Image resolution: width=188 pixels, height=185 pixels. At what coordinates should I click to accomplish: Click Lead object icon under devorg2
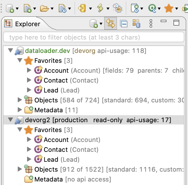pyautogui.click(x=38, y=159)
